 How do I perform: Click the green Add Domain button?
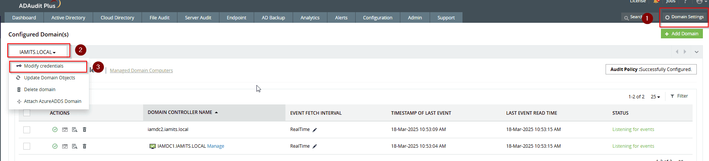tap(682, 34)
